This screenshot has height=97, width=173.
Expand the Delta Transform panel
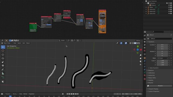153,68
